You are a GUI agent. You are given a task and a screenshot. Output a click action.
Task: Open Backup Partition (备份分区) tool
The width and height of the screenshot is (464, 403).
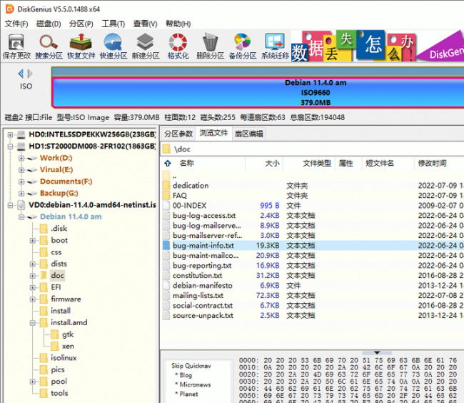click(243, 46)
